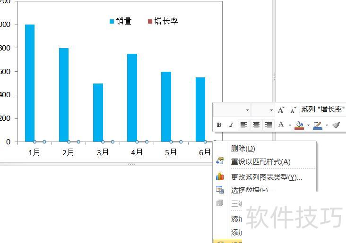Click the chart element box 系列 "增长率"
This screenshot has width=346, height=243.
(x=323, y=109)
